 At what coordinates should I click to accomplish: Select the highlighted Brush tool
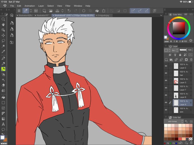(3, 69)
